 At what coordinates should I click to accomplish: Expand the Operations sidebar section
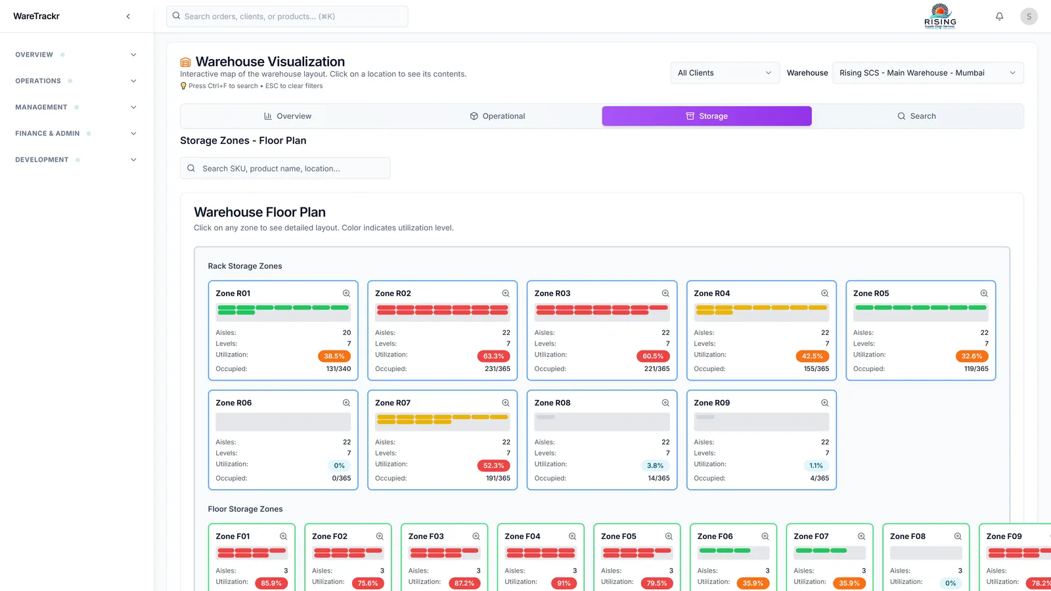pyautogui.click(x=76, y=81)
